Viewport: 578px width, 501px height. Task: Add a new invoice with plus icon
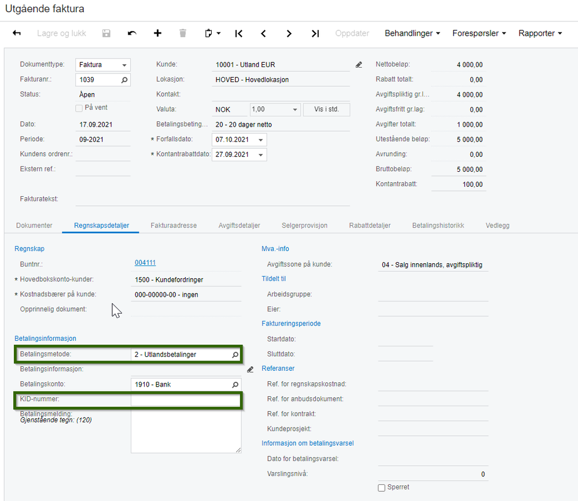[157, 34]
